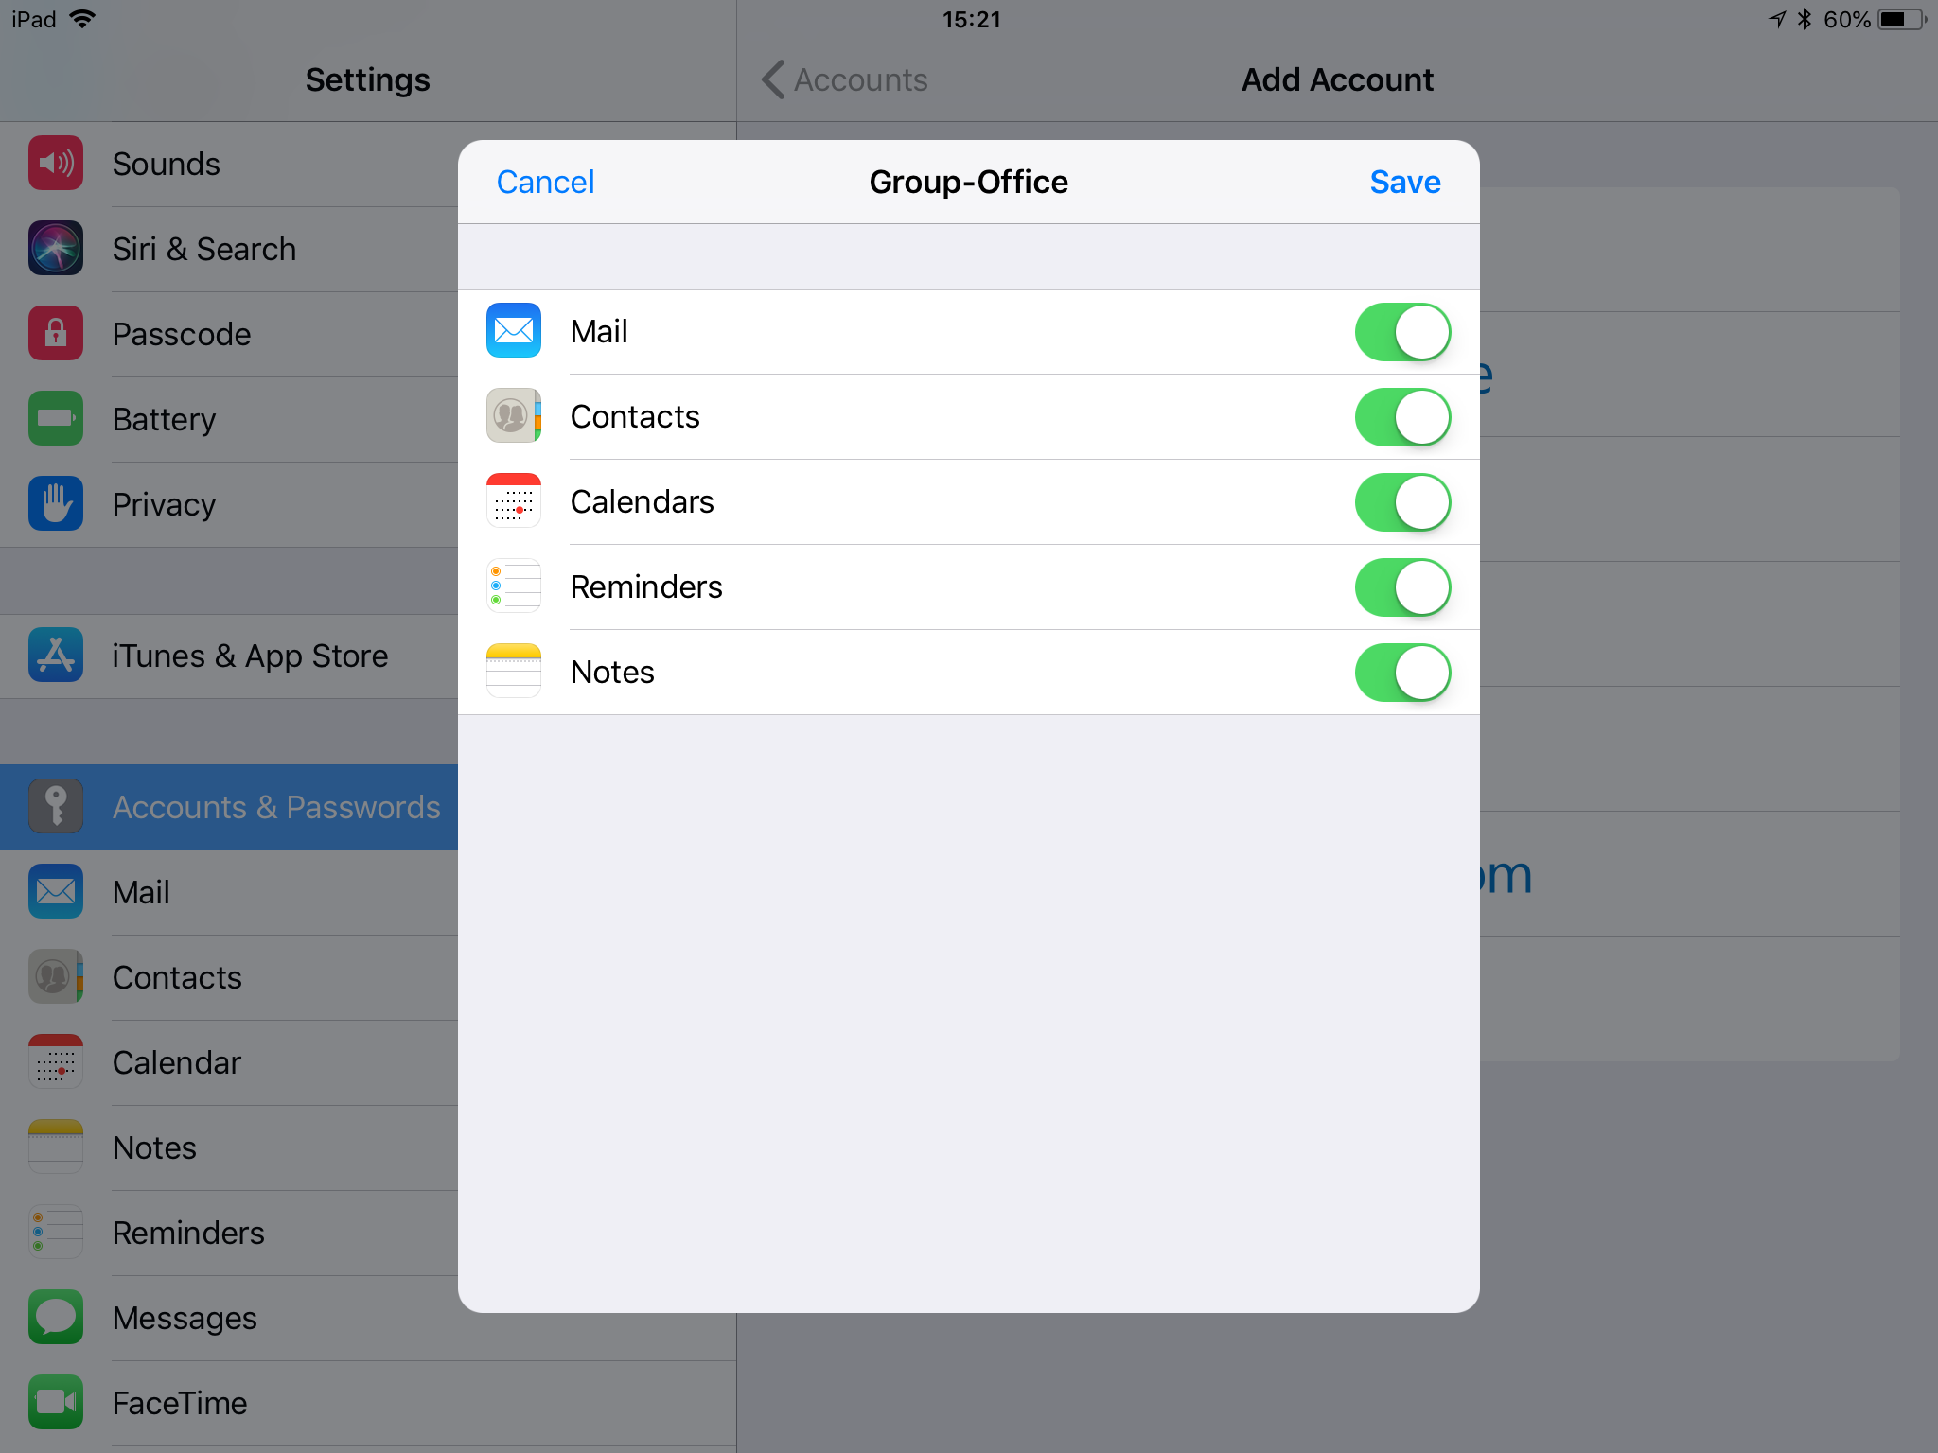Open FaceTime in Settings sidebar
The height and width of the screenshot is (1453, 1938).
tap(368, 1403)
